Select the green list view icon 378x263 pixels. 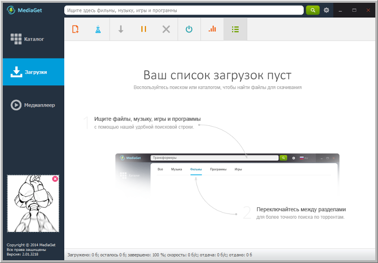click(x=235, y=29)
